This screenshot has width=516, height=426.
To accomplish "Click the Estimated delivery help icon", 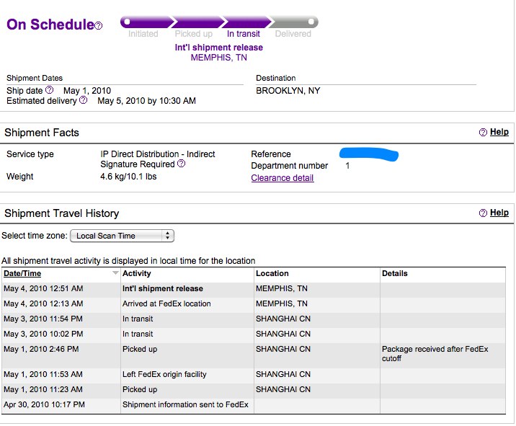I will pos(84,99).
